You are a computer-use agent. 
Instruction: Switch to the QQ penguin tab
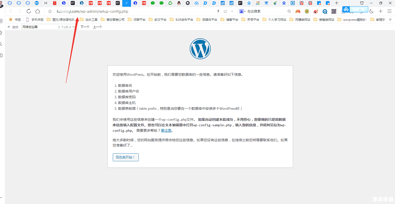coord(179,3)
